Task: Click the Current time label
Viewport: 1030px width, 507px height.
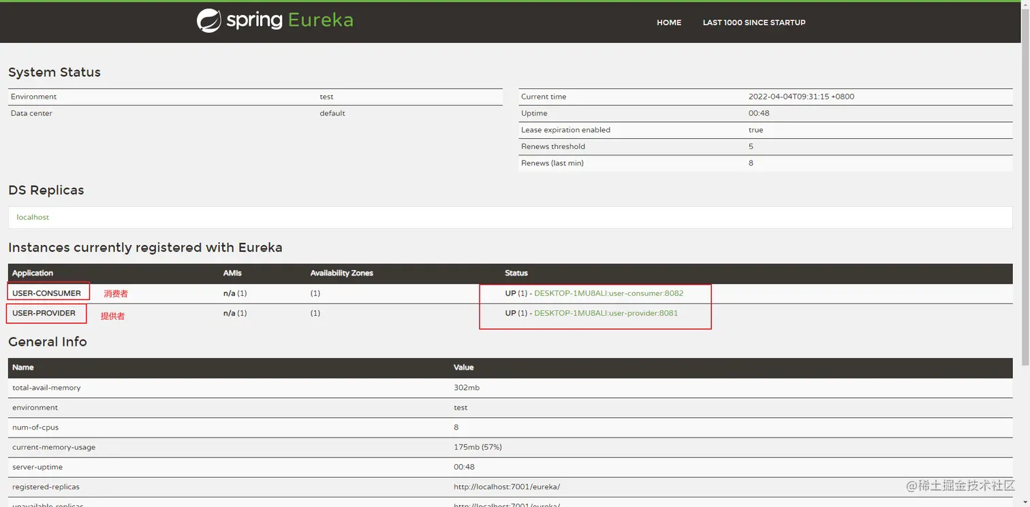Action: point(544,97)
